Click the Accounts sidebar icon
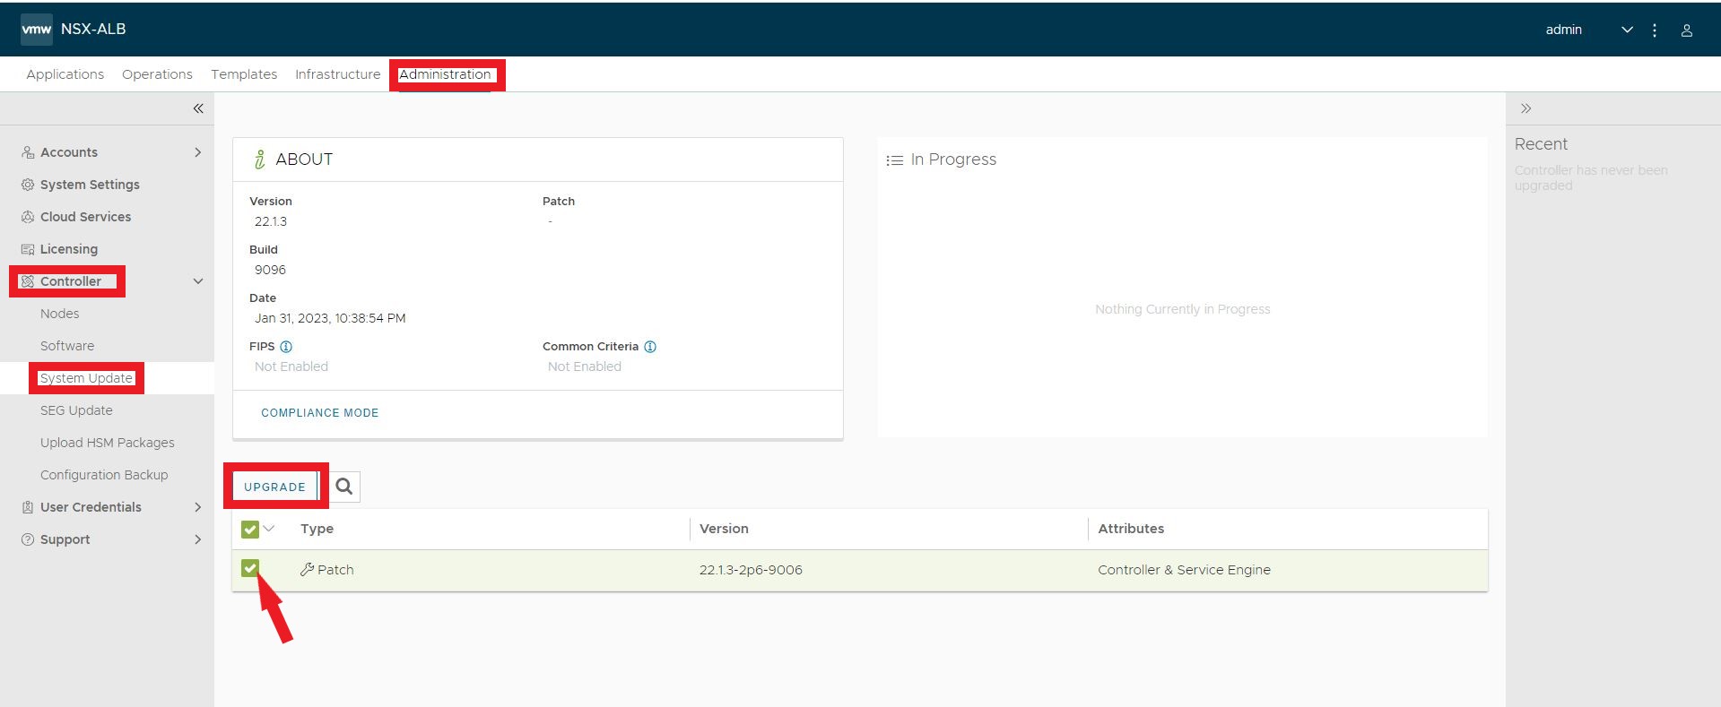The width and height of the screenshot is (1721, 707). point(28,152)
